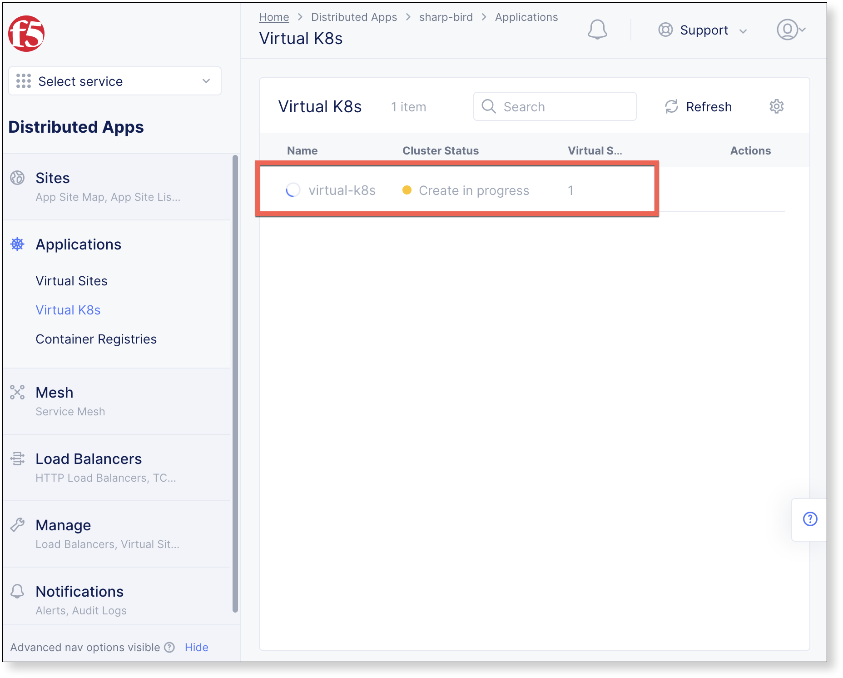Sort by Name column header

click(x=302, y=151)
